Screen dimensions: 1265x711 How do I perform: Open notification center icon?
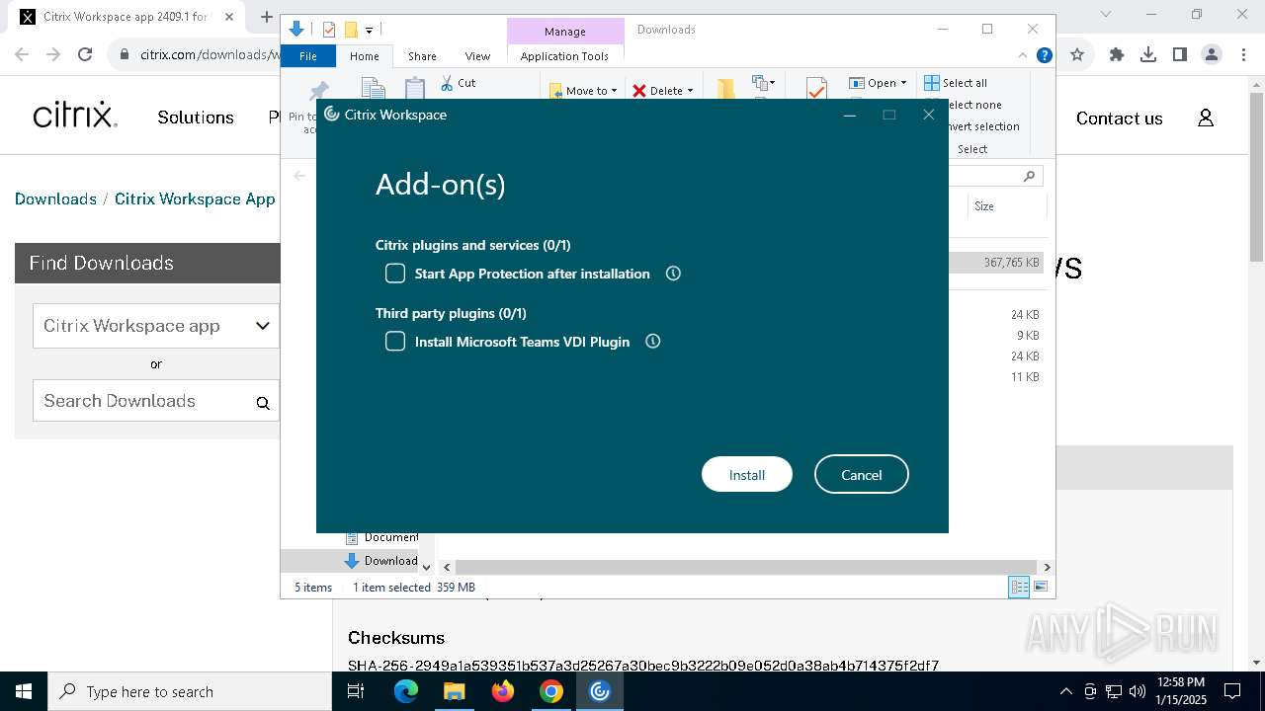point(1232,691)
